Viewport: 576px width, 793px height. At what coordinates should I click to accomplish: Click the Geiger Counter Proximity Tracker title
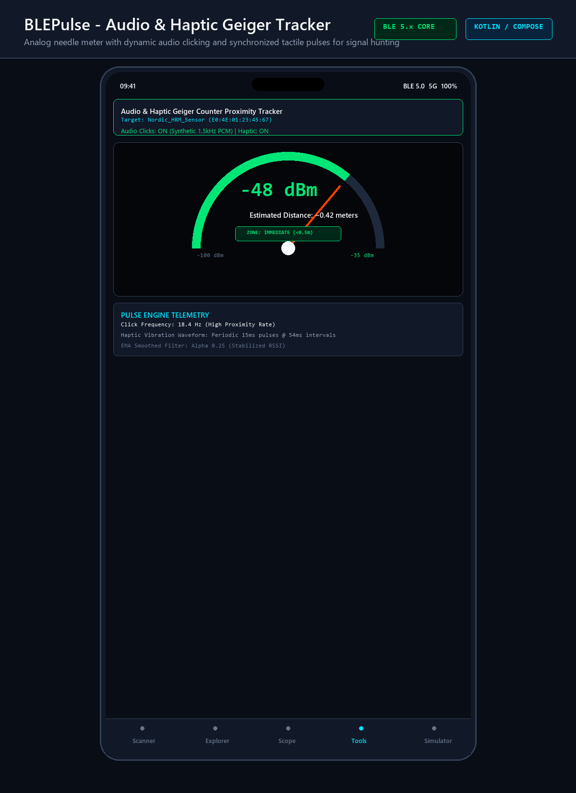tap(202, 111)
